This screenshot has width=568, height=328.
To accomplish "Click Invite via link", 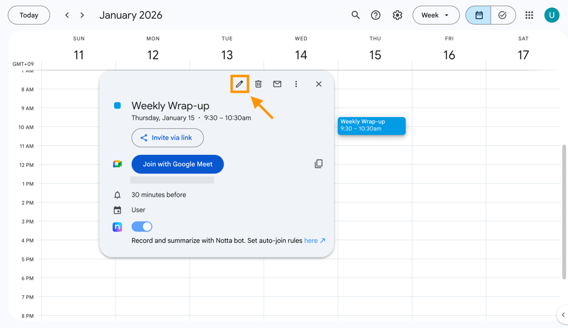I will pyautogui.click(x=168, y=138).
